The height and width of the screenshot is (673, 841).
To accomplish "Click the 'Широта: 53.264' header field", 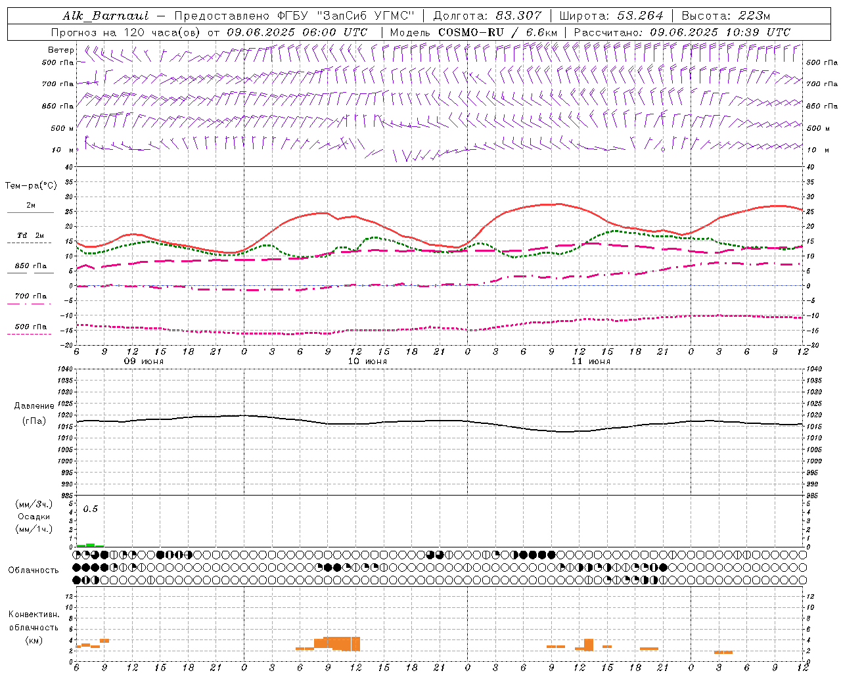I will [x=611, y=16].
